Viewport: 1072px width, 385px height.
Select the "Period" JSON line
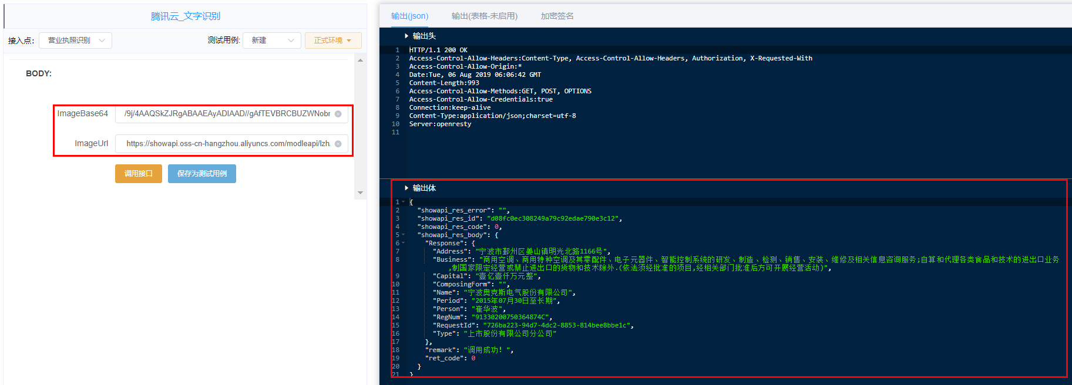point(496,300)
